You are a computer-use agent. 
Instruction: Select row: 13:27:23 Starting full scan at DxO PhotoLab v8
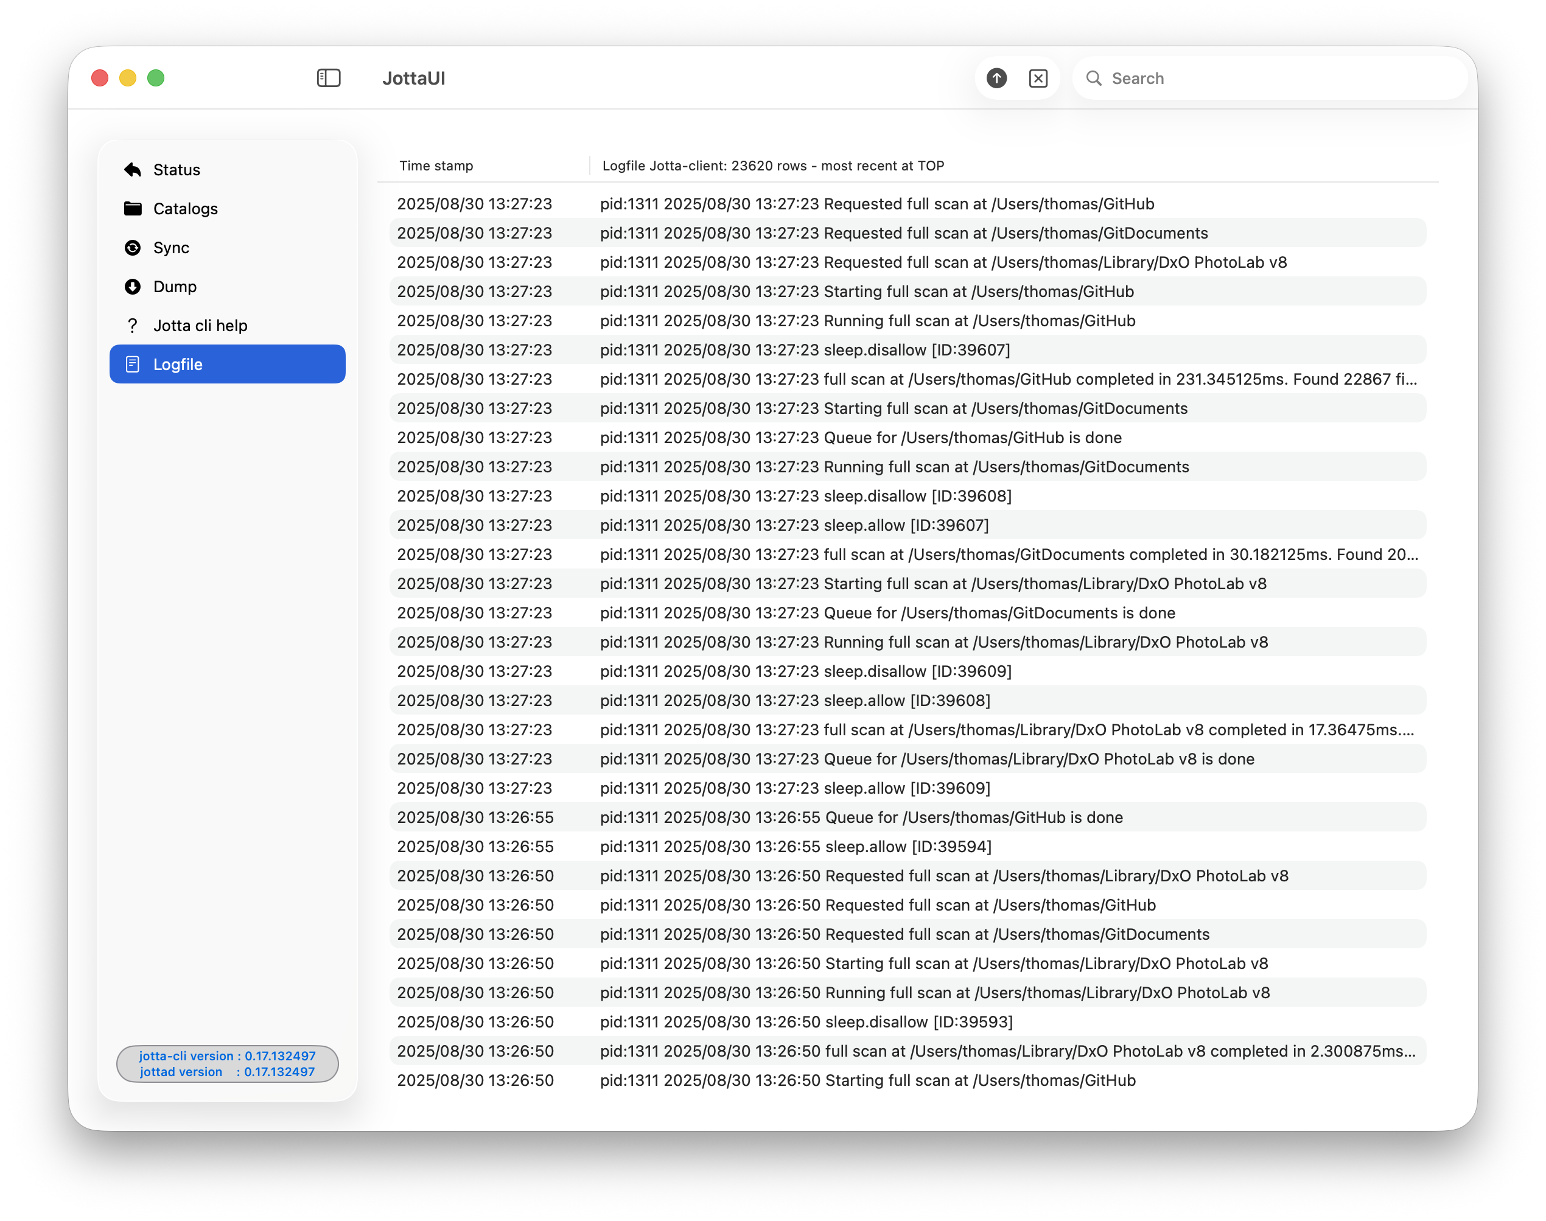908,583
